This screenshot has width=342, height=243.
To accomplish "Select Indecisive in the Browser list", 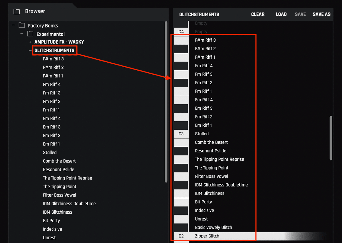I will click(x=52, y=229).
